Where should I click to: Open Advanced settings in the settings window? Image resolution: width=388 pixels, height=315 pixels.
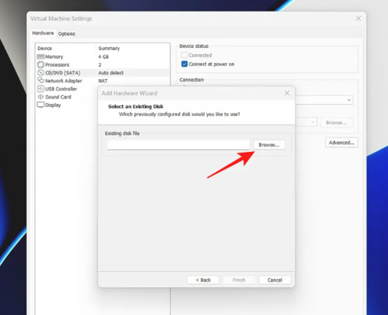[342, 143]
